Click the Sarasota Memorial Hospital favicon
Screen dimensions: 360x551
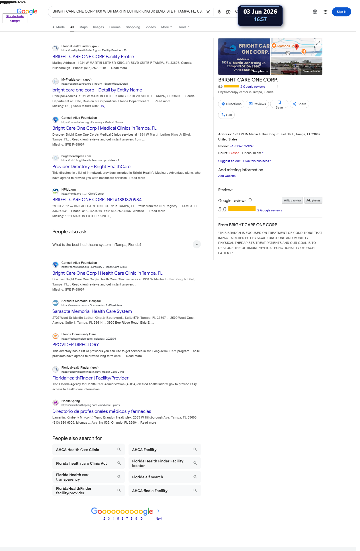[x=56, y=303]
